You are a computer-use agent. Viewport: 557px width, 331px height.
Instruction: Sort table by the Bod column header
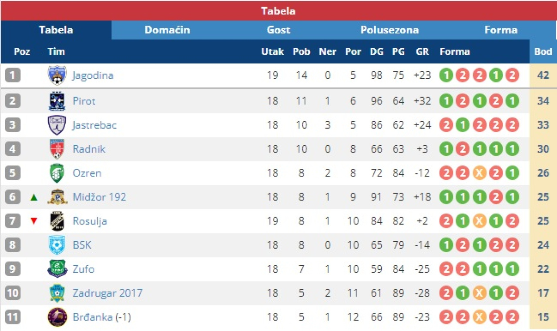click(543, 51)
